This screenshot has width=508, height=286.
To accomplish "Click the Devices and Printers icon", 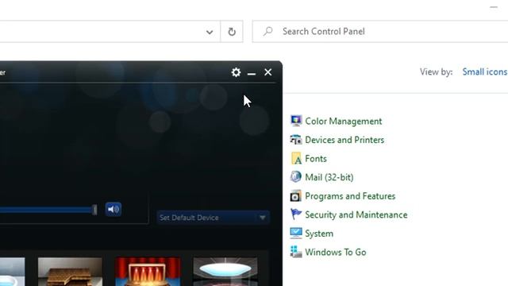I will [x=296, y=140].
